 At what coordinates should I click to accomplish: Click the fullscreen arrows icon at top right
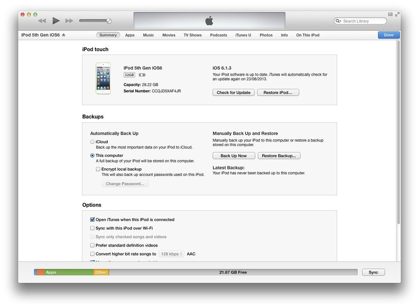pyautogui.click(x=397, y=14)
